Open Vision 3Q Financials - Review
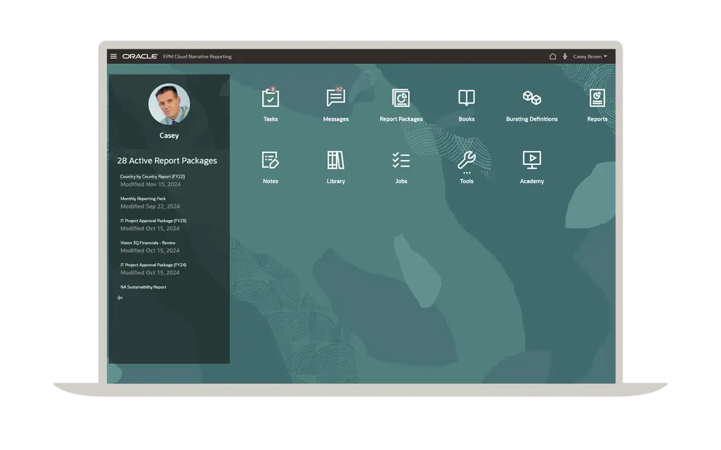 click(148, 243)
